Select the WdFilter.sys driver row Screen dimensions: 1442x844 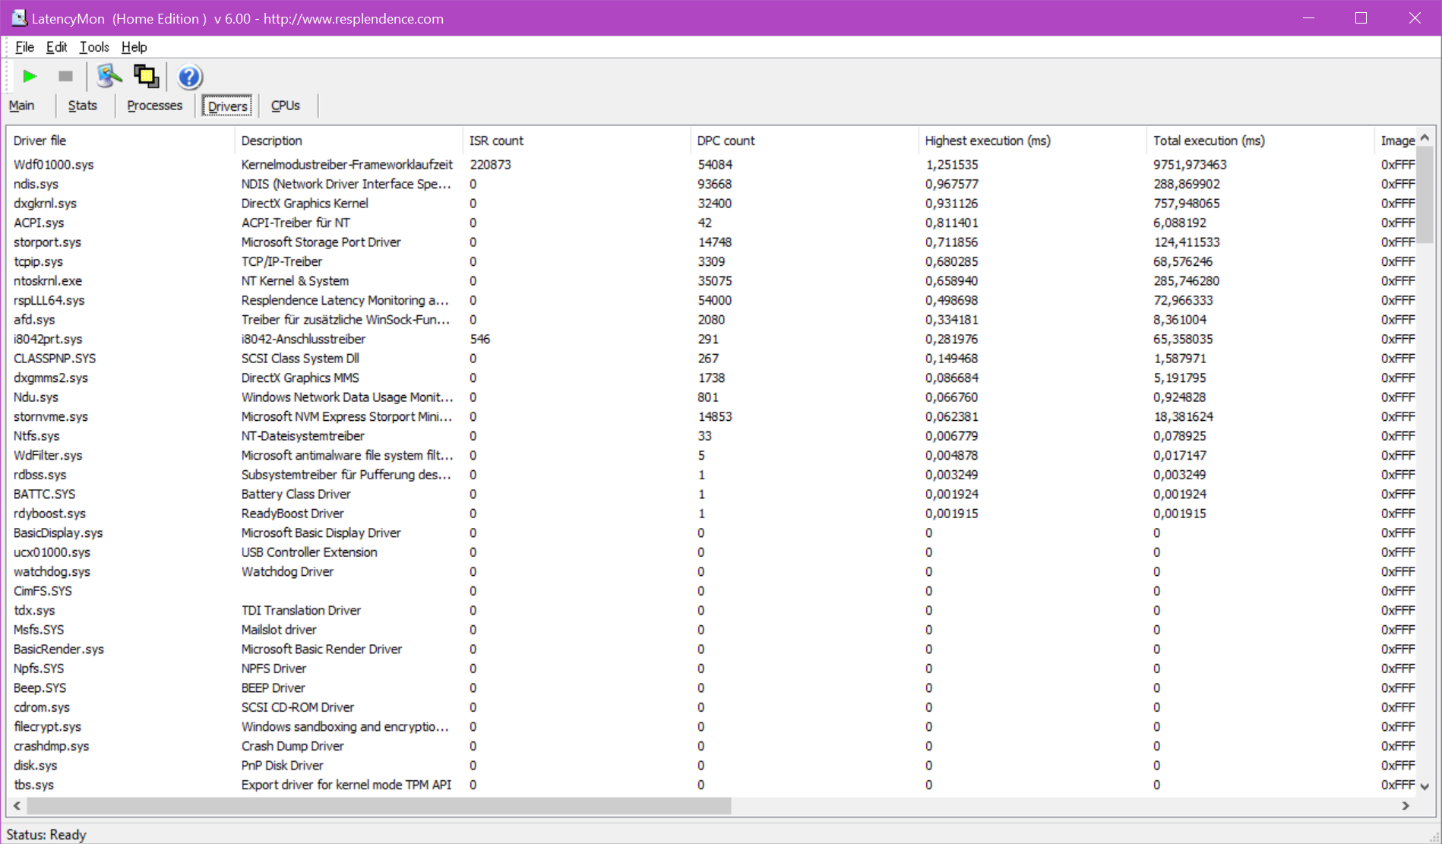pyautogui.click(x=713, y=455)
